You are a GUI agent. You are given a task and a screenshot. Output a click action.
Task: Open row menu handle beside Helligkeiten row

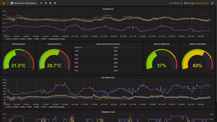click(x=1, y=111)
